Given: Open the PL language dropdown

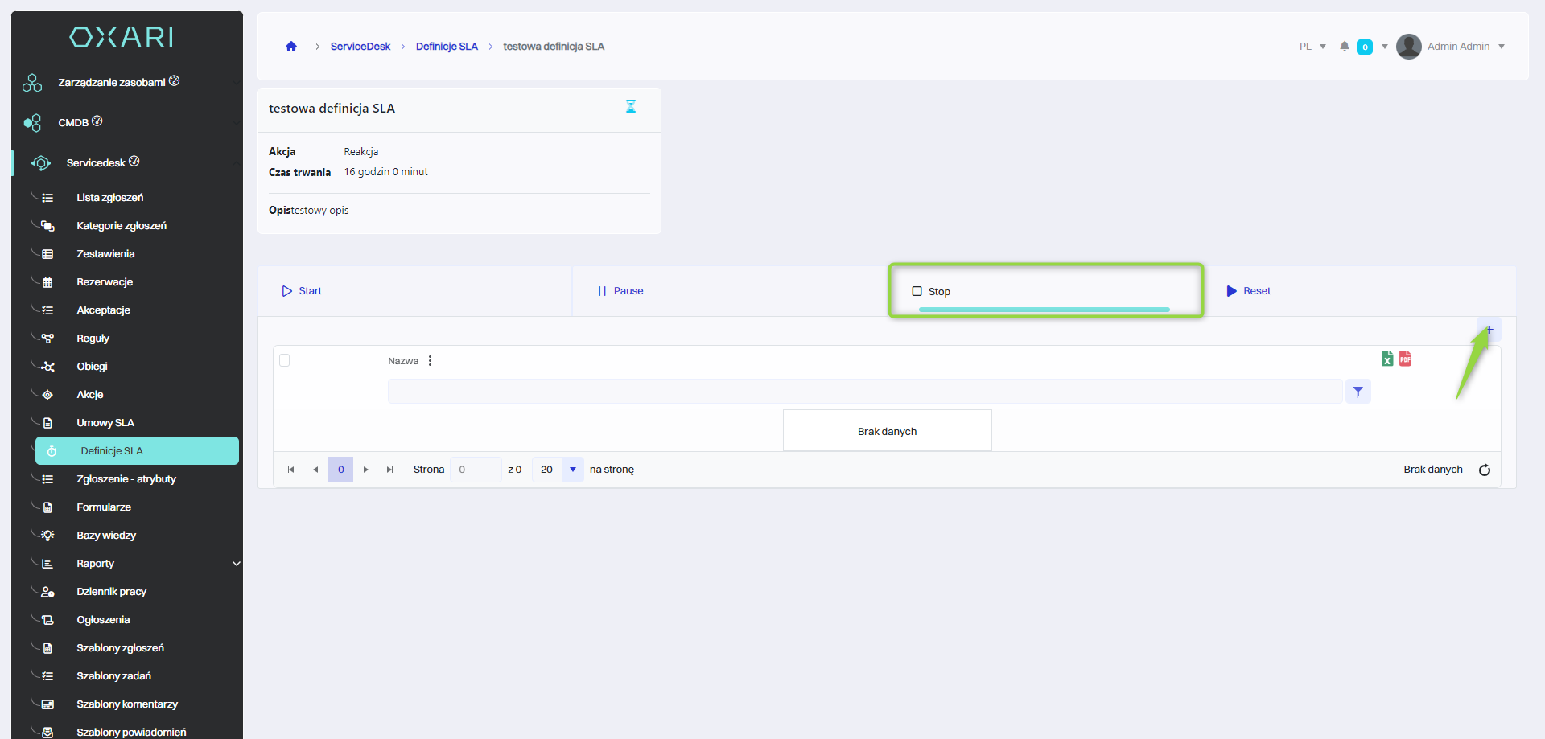Looking at the screenshot, I should (1312, 47).
